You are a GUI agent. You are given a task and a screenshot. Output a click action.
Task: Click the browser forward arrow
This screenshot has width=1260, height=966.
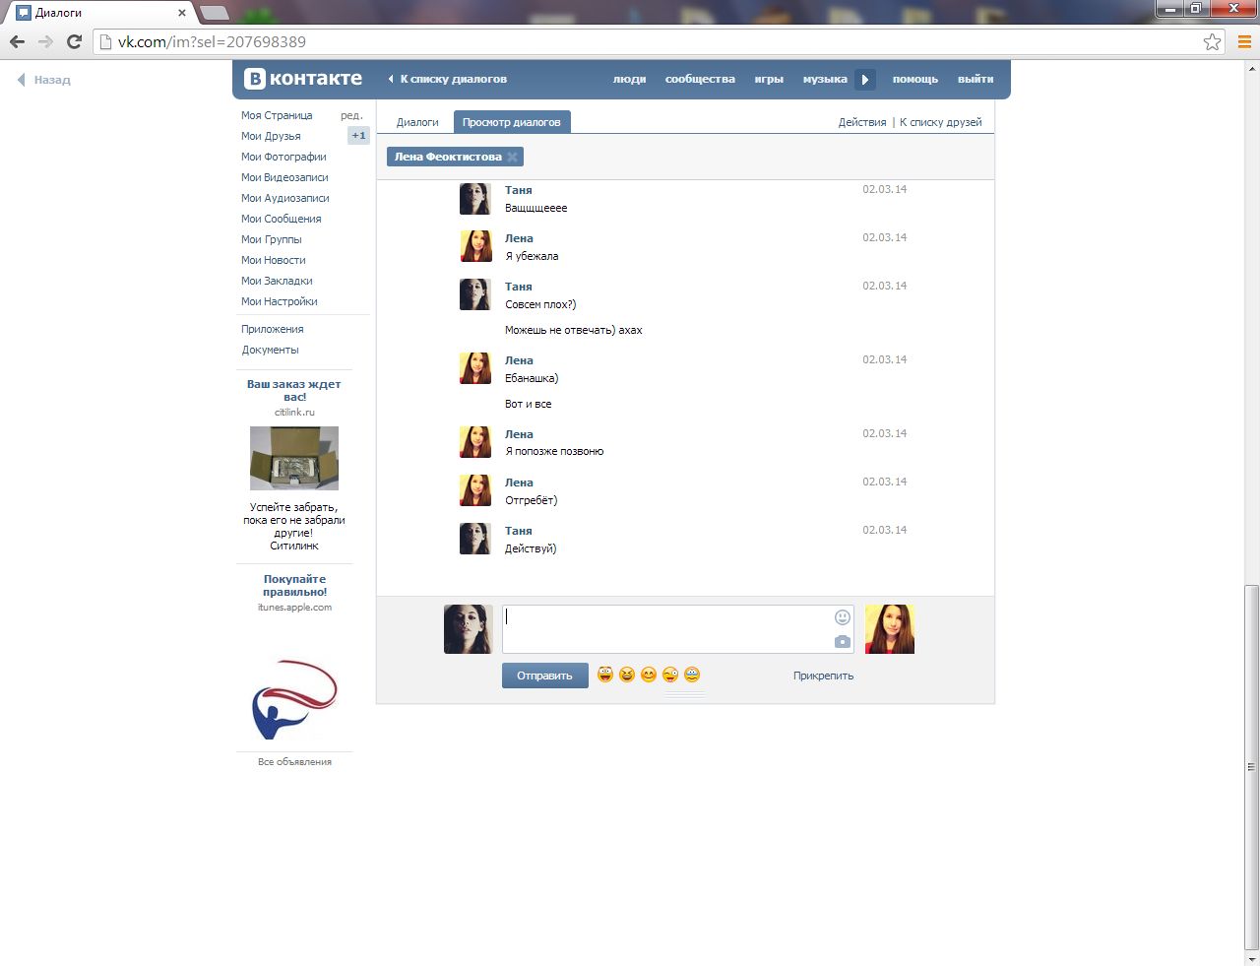[x=45, y=41]
